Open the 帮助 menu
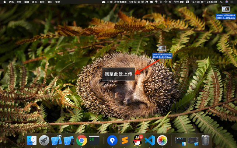 click(57, 2)
